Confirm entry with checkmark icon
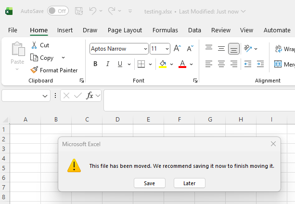This screenshot has width=295, height=204. click(78, 95)
